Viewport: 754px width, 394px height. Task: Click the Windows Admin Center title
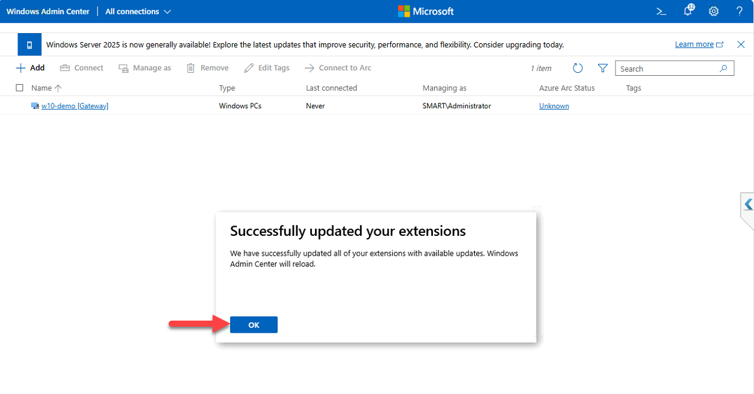48,11
